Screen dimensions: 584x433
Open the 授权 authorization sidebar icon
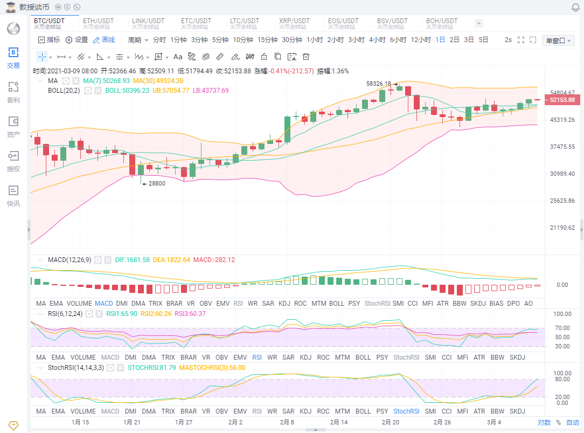point(13,162)
